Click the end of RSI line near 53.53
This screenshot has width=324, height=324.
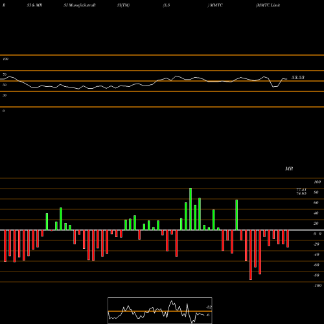286,79
